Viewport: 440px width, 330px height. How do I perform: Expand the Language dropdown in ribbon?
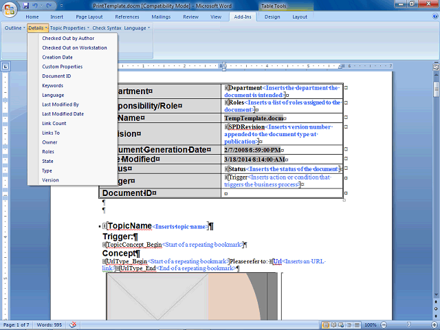pyautogui.click(x=137, y=27)
